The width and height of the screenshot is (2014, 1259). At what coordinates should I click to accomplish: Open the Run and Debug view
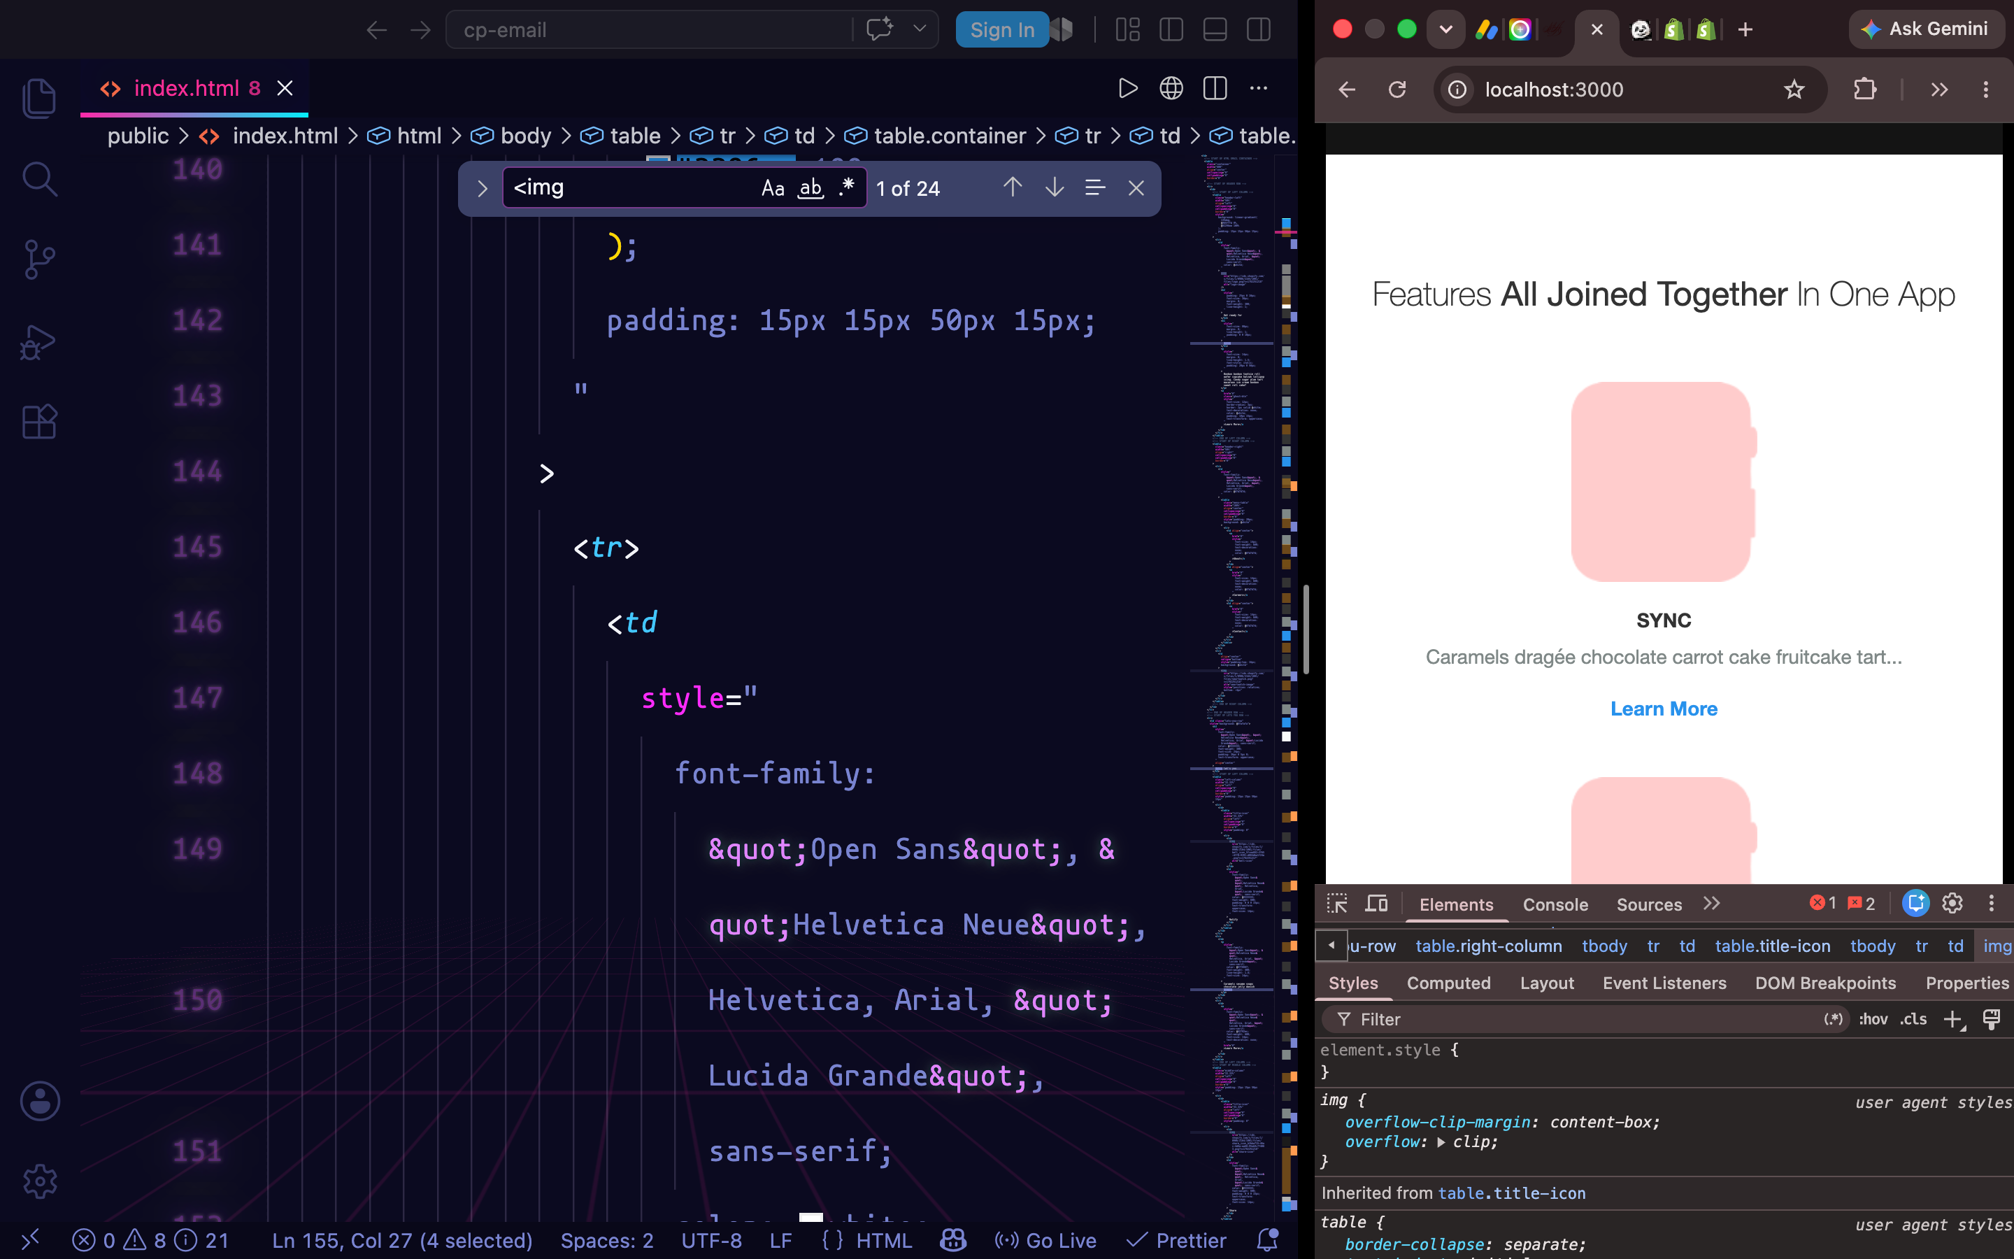(x=39, y=341)
